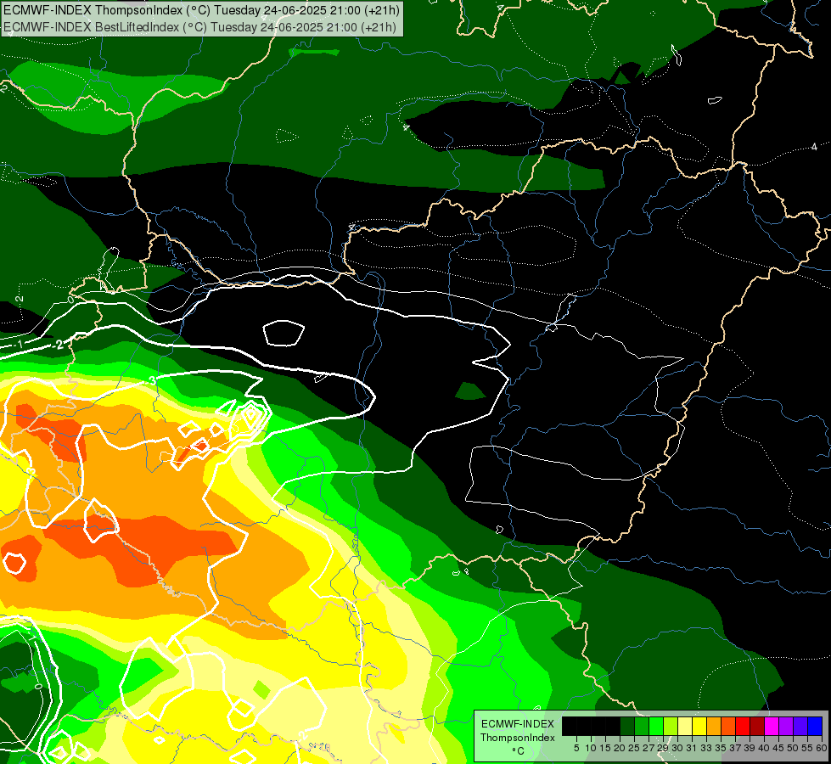Click the ECMWF-INDEX ThompsonIndex title line
831x764 pixels.
coord(201,9)
